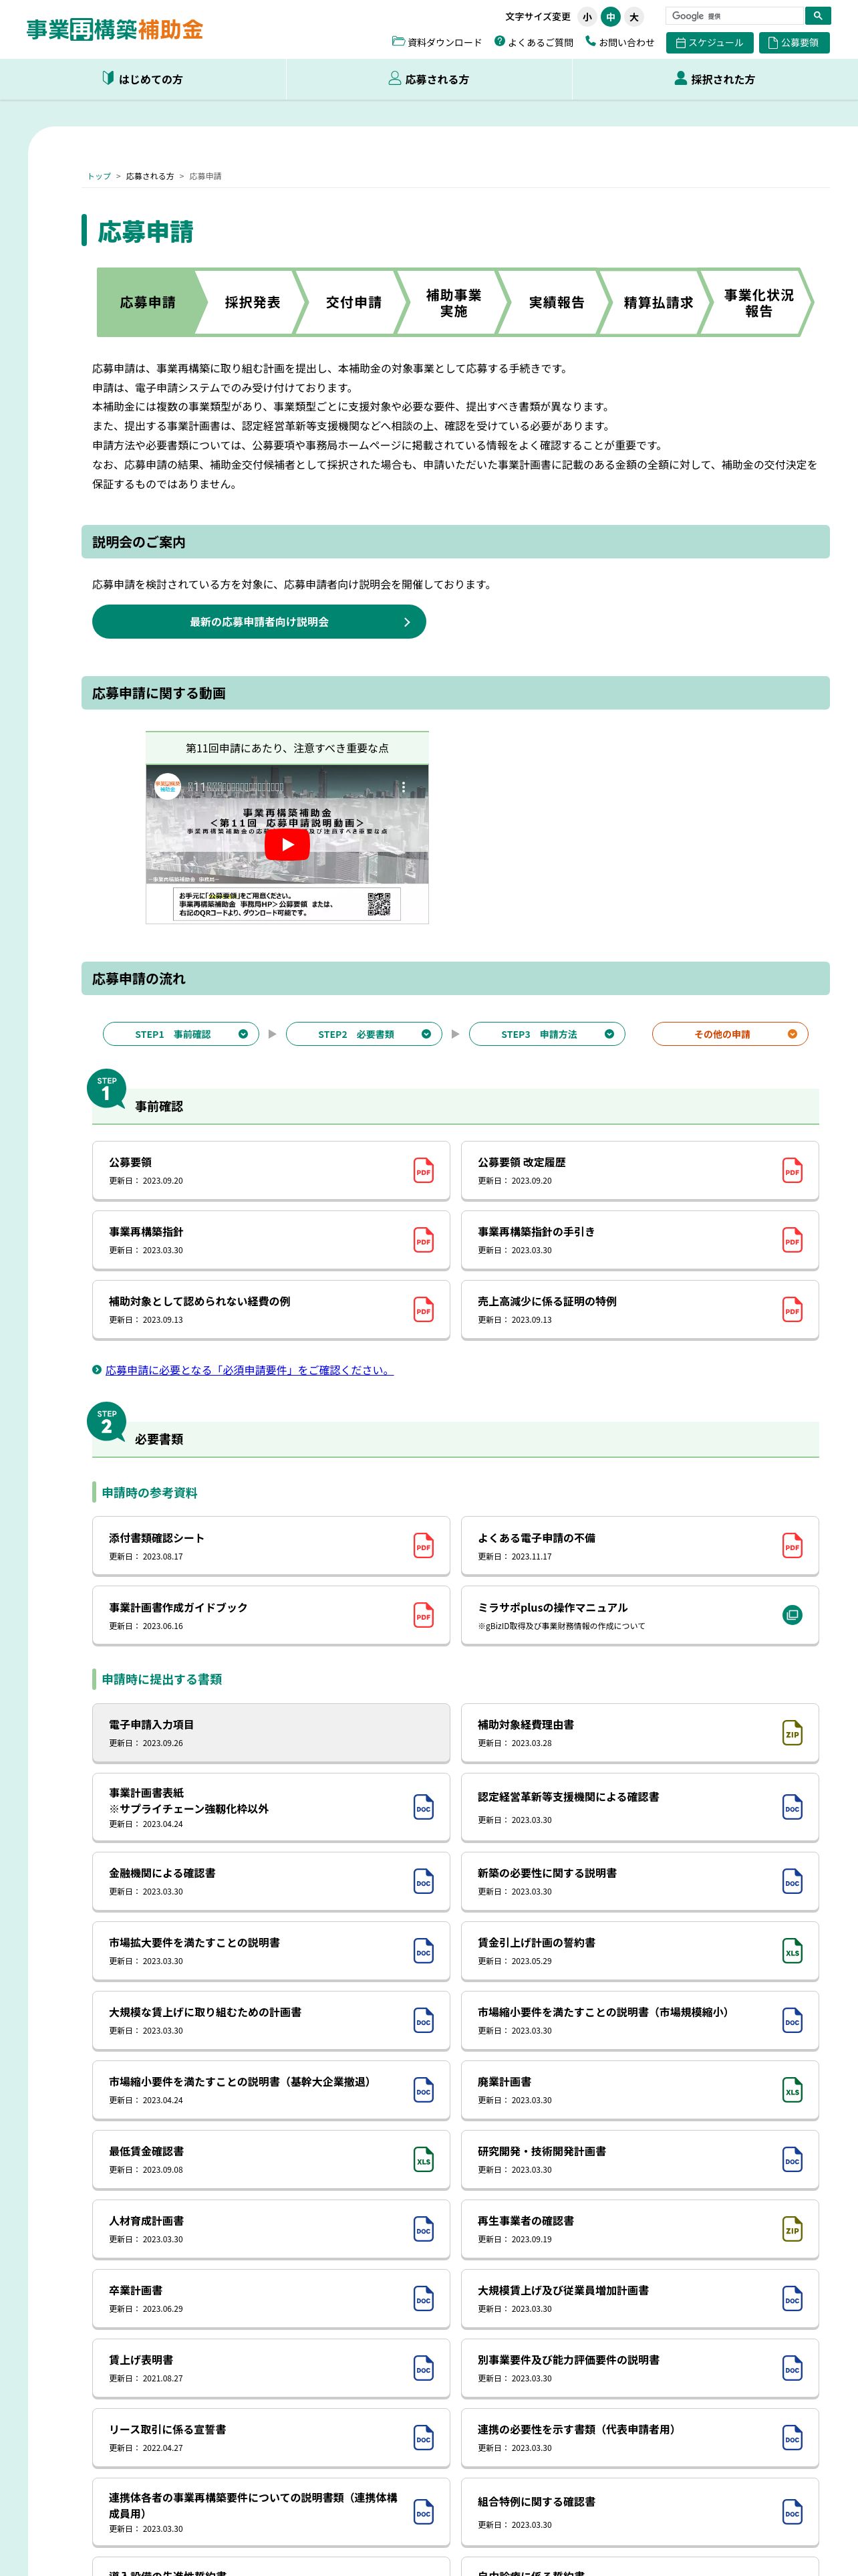Open PDF icon for 公募要領 card
Viewport: 858px width, 2576px height.
coord(424,1171)
